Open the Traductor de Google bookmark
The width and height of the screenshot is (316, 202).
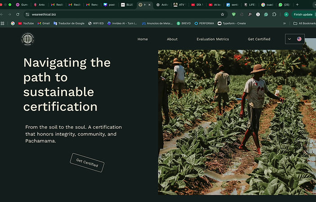click(x=69, y=23)
